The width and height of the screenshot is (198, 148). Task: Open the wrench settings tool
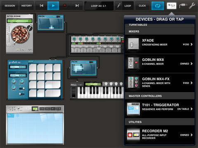click(x=192, y=6)
